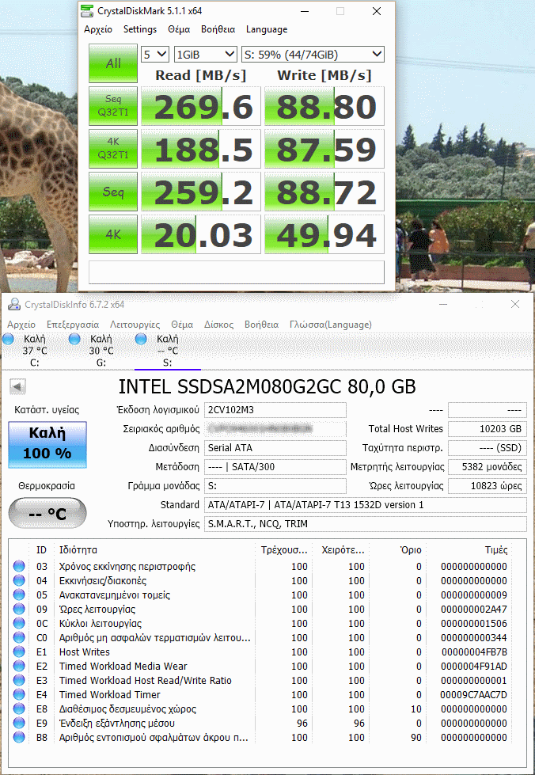Click the status orb for attribute E8
The height and width of the screenshot is (775, 535).
pos(19,709)
